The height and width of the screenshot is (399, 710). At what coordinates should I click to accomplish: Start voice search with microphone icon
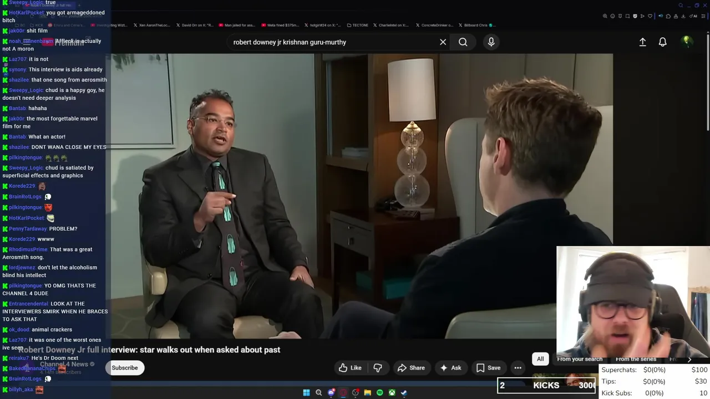(x=491, y=42)
